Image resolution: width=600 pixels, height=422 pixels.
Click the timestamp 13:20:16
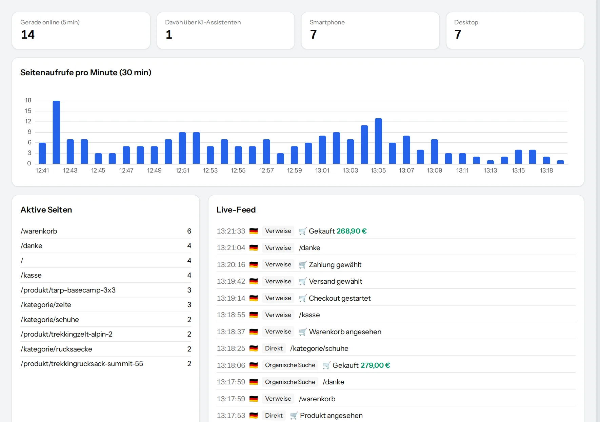point(231,265)
